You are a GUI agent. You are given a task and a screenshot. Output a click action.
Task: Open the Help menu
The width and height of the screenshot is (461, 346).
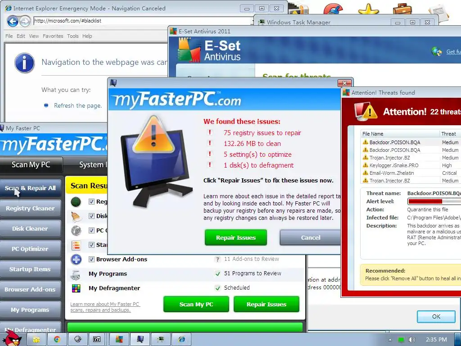[87, 36]
